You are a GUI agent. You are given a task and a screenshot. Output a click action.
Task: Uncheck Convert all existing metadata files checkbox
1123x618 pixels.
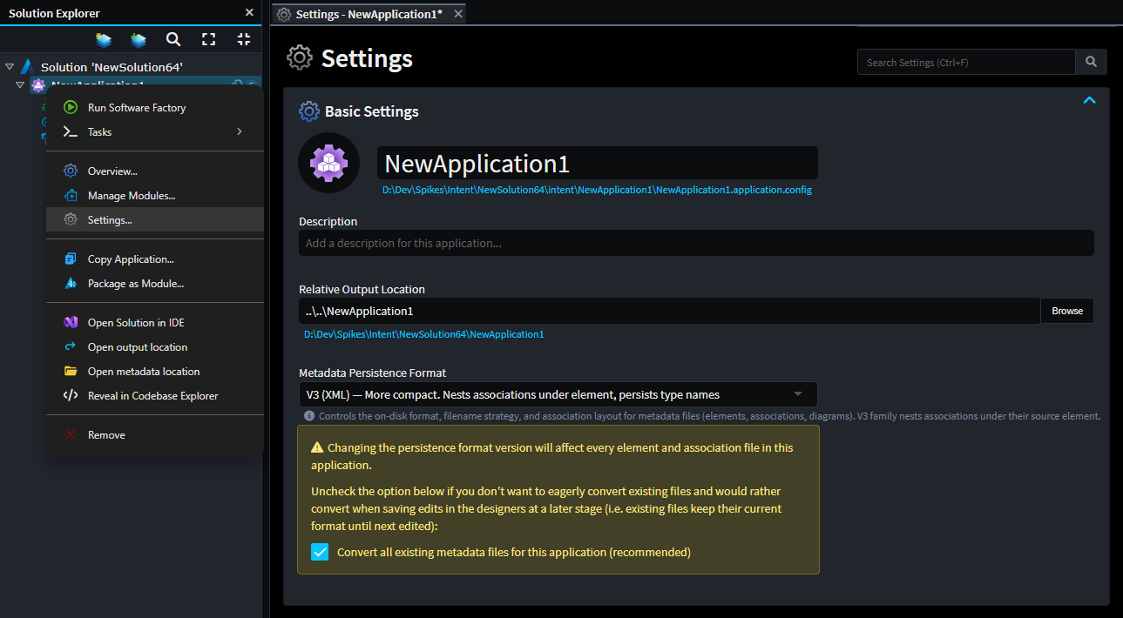320,552
